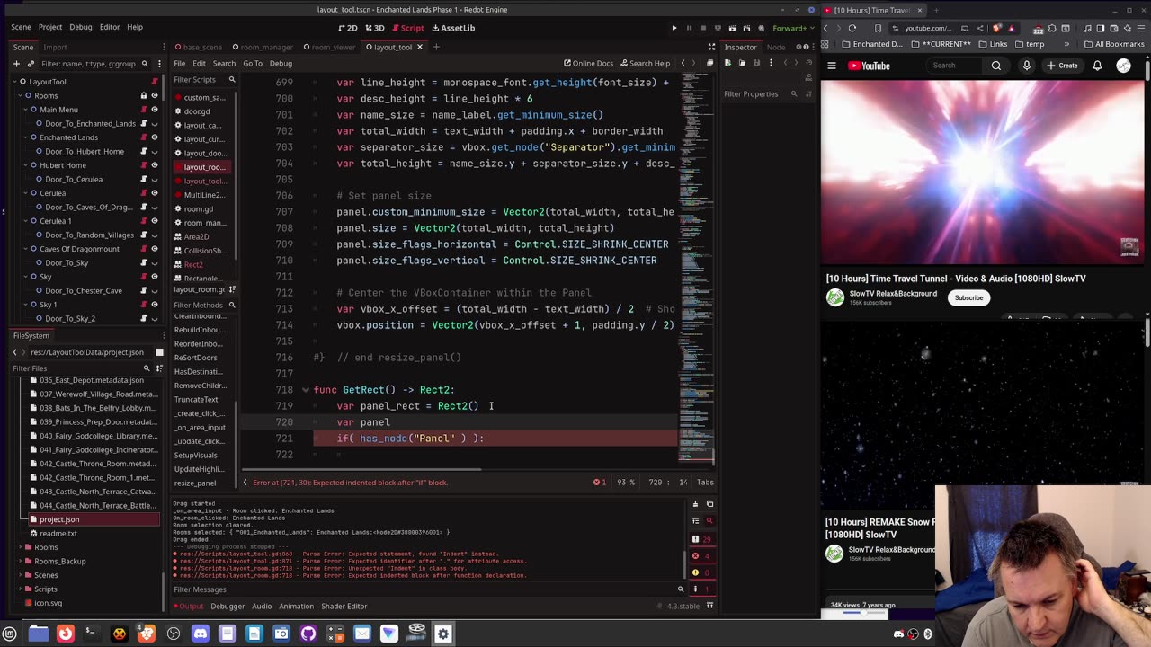The image size is (1151, 647).
Task: Click the YouTube search box
Action: pos(955,66)
